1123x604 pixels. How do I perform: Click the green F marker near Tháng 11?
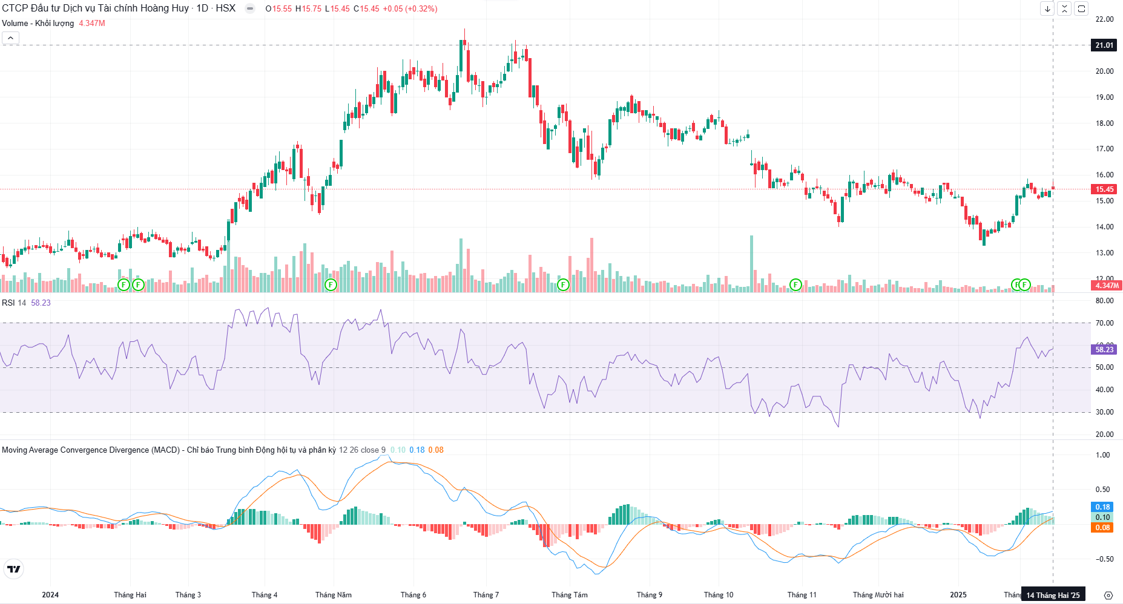[795, 284]
